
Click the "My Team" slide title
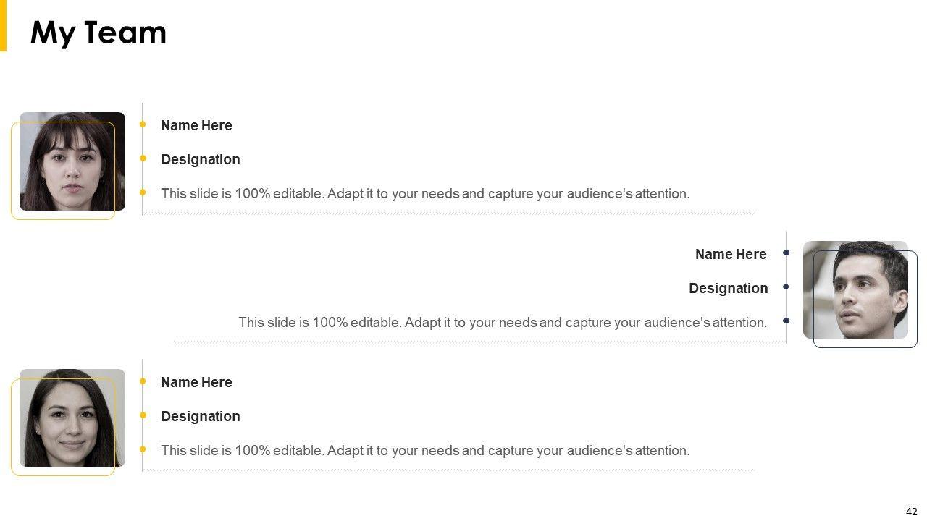(x=98, y=33)
